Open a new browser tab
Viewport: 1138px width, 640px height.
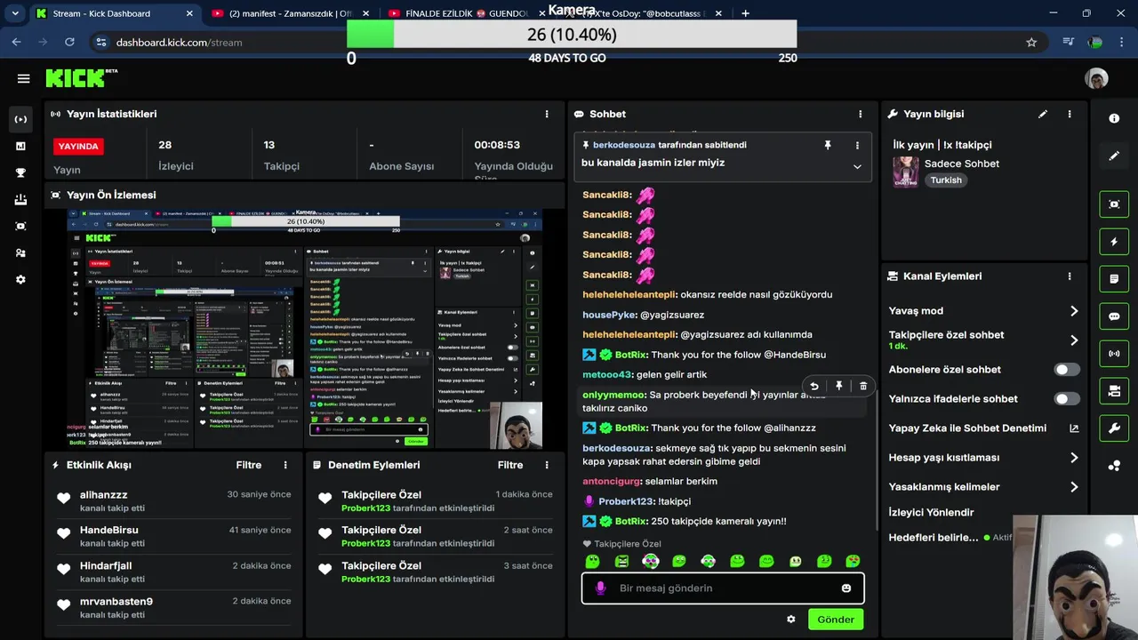click(745, 13)
